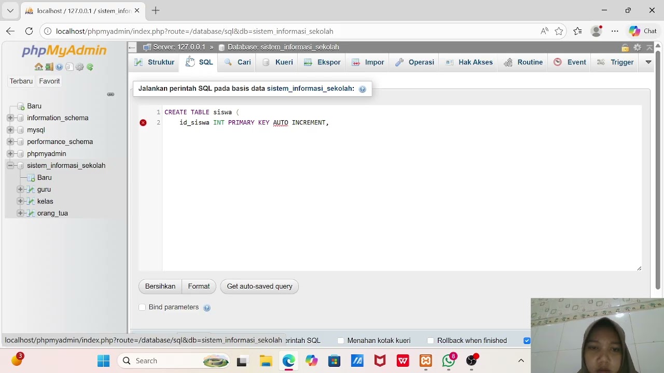This screenshot has height=373, width=664.
Task: Expand the orang_tua table node
Action: [20, 213]
